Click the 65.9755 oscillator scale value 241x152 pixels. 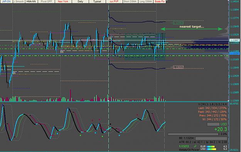234,104
